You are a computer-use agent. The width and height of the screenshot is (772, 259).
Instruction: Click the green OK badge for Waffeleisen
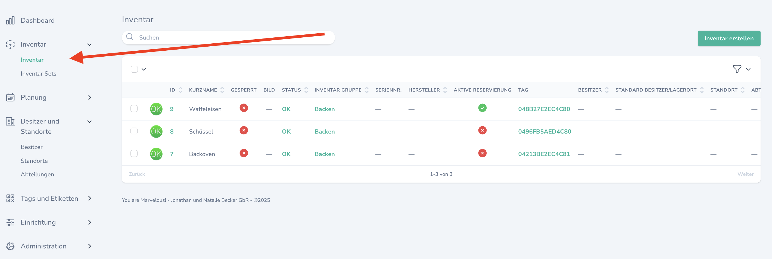156,109
